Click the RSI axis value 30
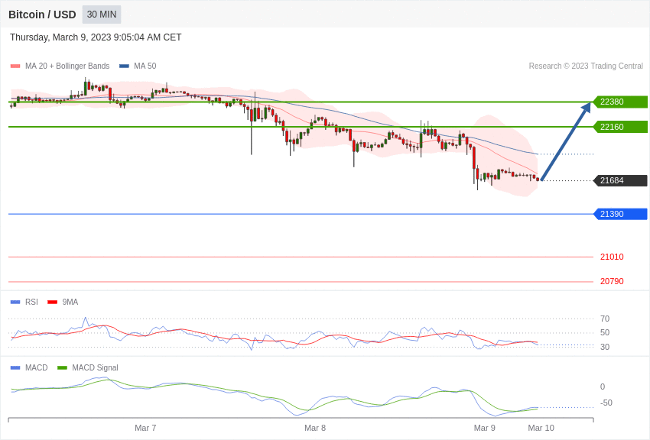Image resolution: width=650 pixels, height=440 pixels. (605, 347)
